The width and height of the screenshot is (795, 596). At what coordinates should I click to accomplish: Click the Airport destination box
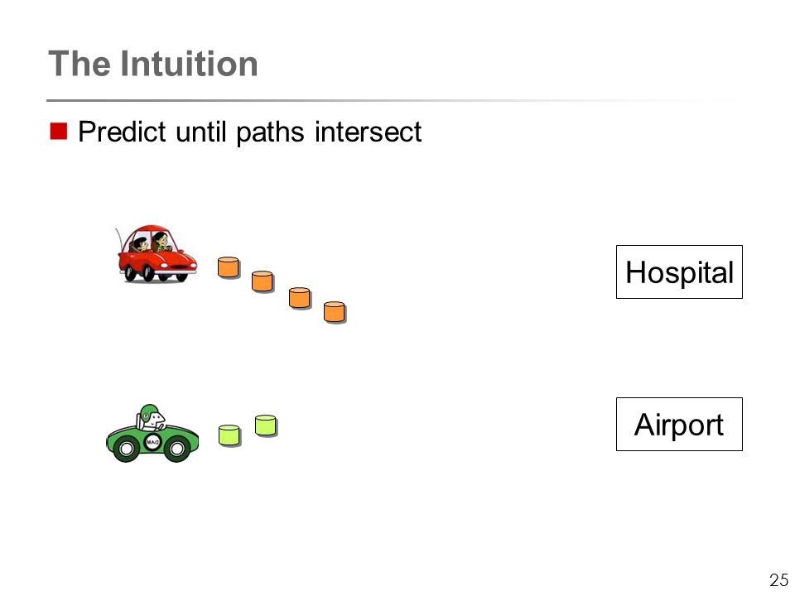[679, 424]
